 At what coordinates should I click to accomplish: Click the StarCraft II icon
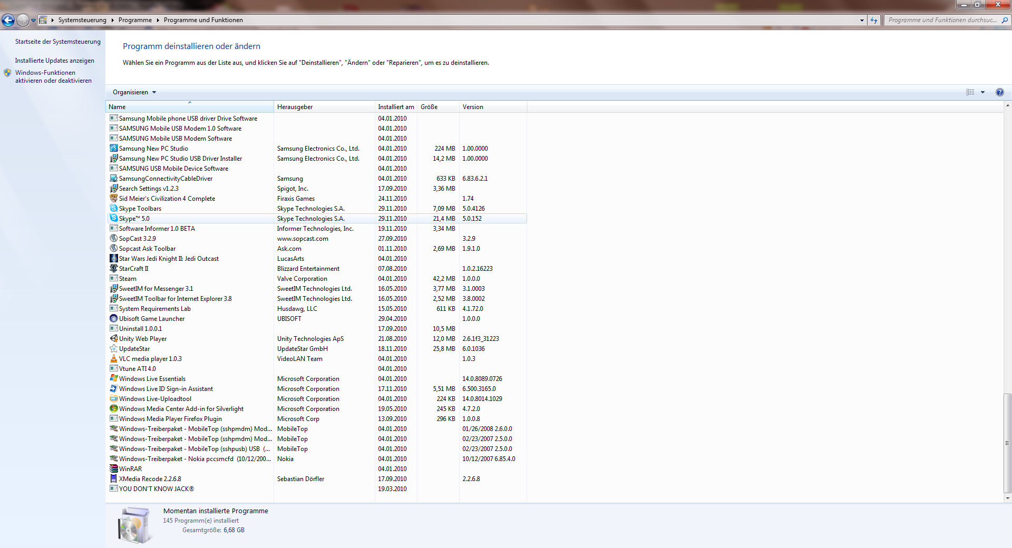tap(113, 268)
